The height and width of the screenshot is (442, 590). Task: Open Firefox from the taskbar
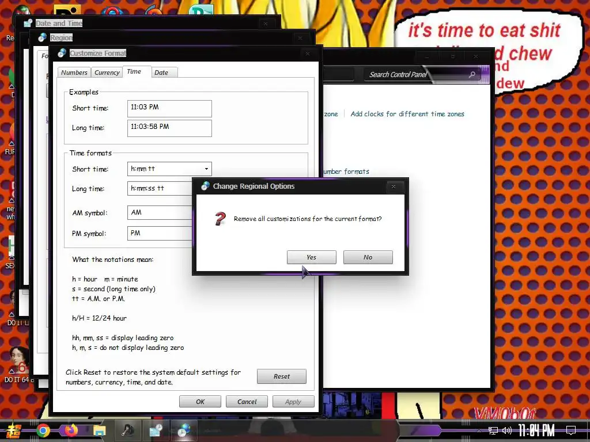[x=71, y=430]
